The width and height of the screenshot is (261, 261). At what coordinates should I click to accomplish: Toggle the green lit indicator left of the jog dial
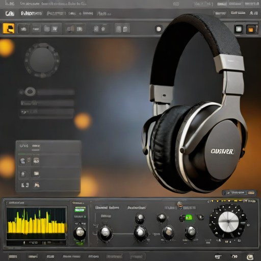pos(189,217)
